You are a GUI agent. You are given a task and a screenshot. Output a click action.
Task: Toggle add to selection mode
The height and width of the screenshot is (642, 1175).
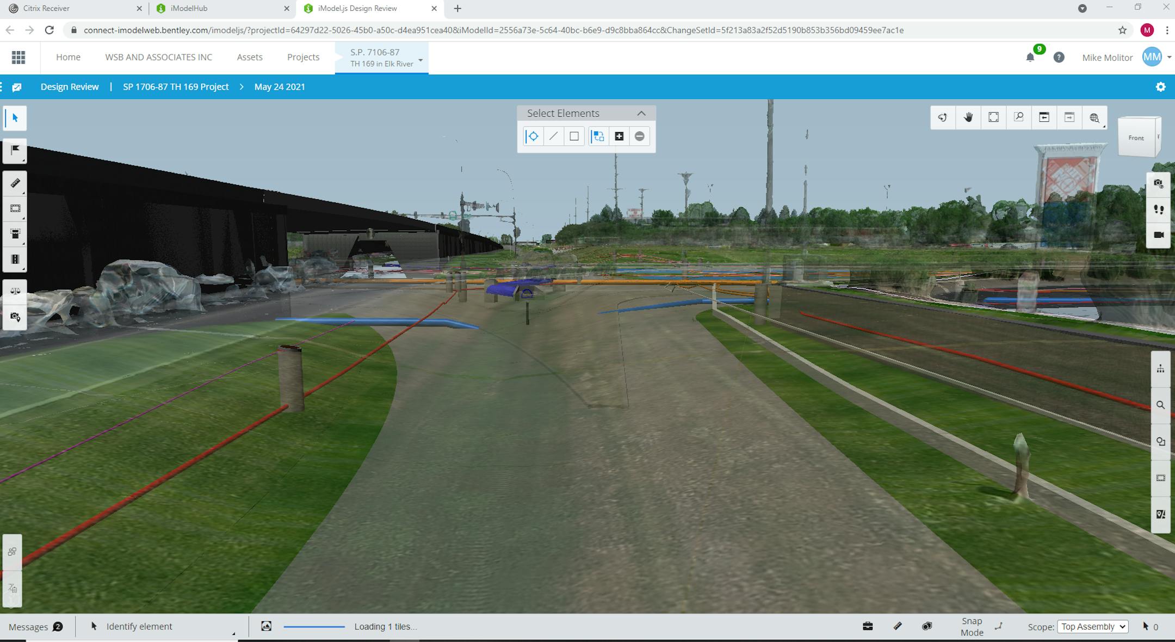tap(619, 136)
